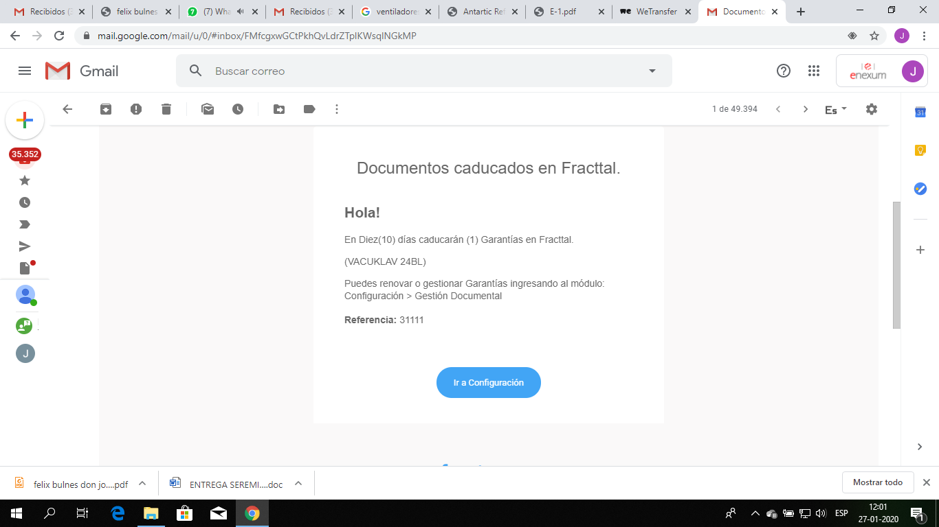Archive this email with the archive icon
The width and height of the screenshot is (939, 527).
coord(106,109)
